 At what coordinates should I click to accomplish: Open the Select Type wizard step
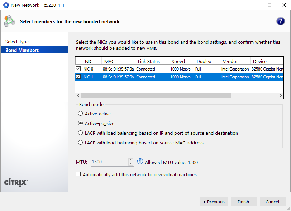[x=17, y=42]
